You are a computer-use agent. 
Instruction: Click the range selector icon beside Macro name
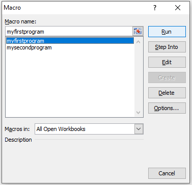pyautogui.click(x=138, y=32)
